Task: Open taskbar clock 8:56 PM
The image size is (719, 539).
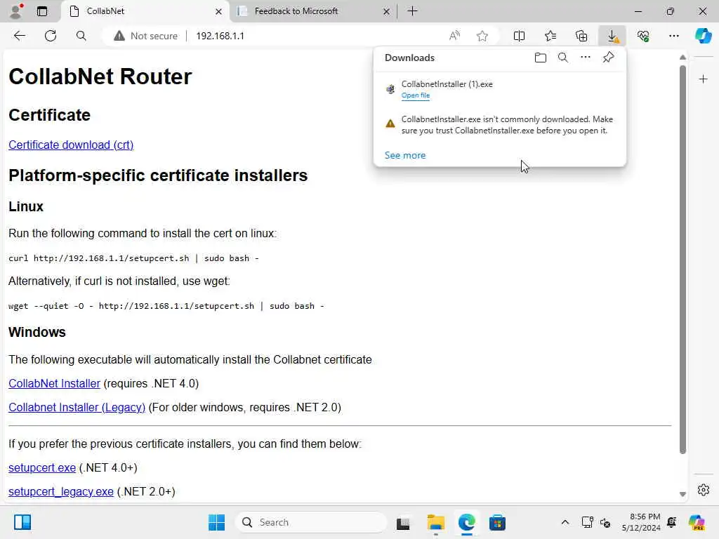Action: (641, 522)
